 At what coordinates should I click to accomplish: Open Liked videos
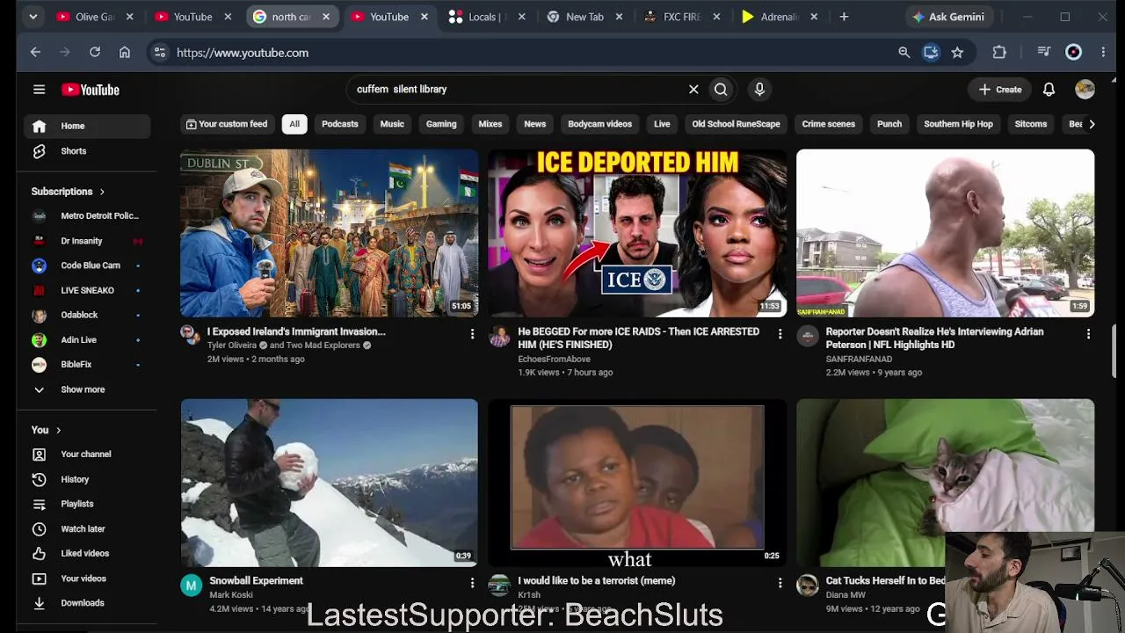click(86, 553)
